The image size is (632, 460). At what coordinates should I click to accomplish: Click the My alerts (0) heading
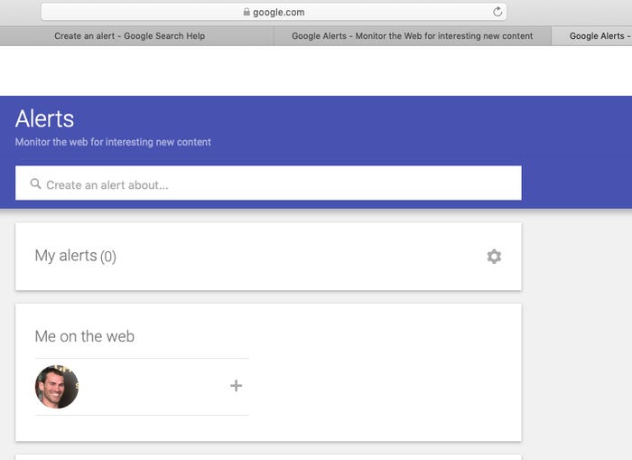click(x=76, y=257)
